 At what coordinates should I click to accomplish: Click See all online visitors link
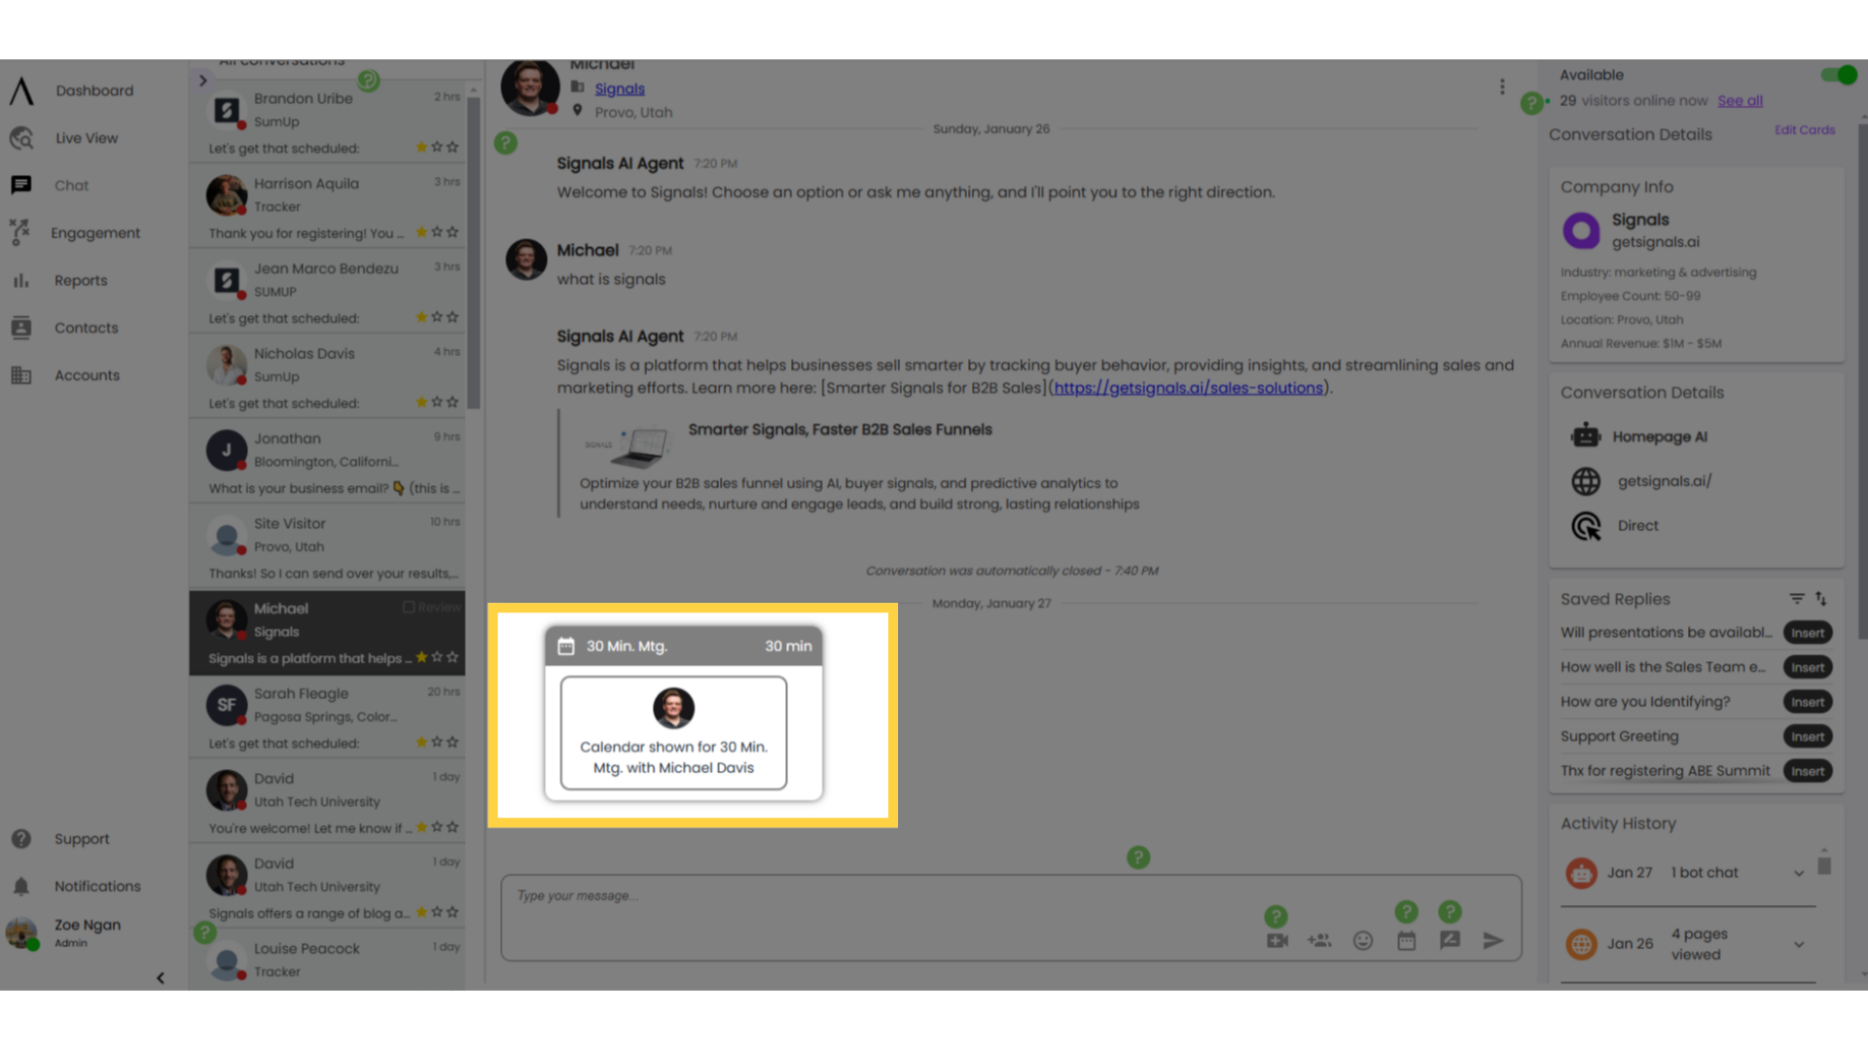click(x=1741, y=100)
